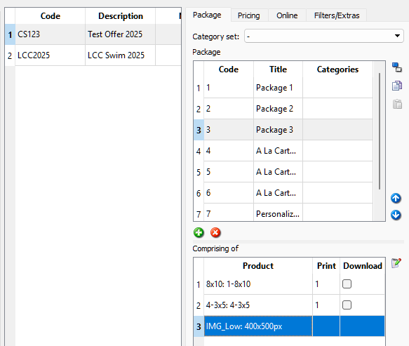The image size is (409, 346).
Task: Click the Title column header in the package table
Action: pyautogui.click(x=278, y=69)
